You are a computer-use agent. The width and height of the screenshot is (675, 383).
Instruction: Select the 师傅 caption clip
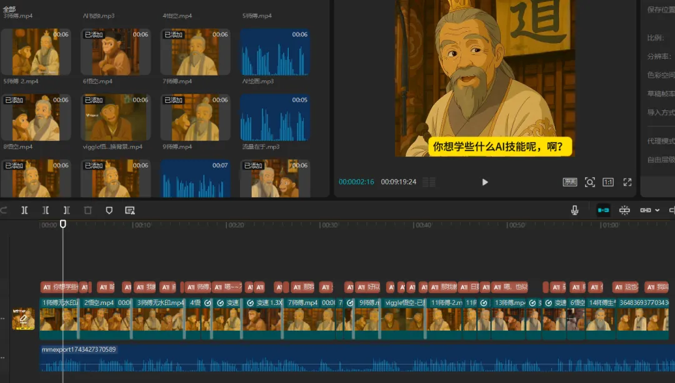[x=198, y=287]
